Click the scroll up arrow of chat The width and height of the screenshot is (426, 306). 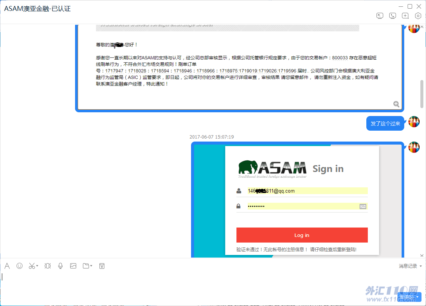click(x=421, y=27)
